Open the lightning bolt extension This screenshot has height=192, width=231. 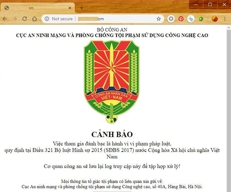click(x=171, y=19)
